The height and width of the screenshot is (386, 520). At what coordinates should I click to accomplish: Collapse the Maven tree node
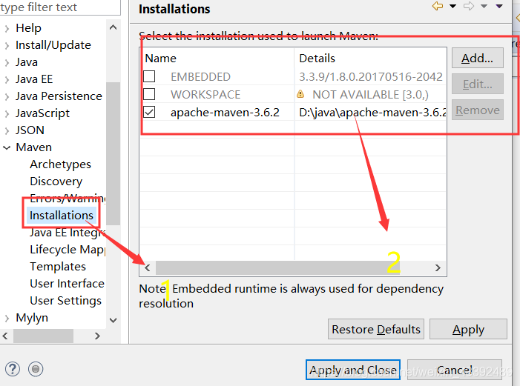7,147
